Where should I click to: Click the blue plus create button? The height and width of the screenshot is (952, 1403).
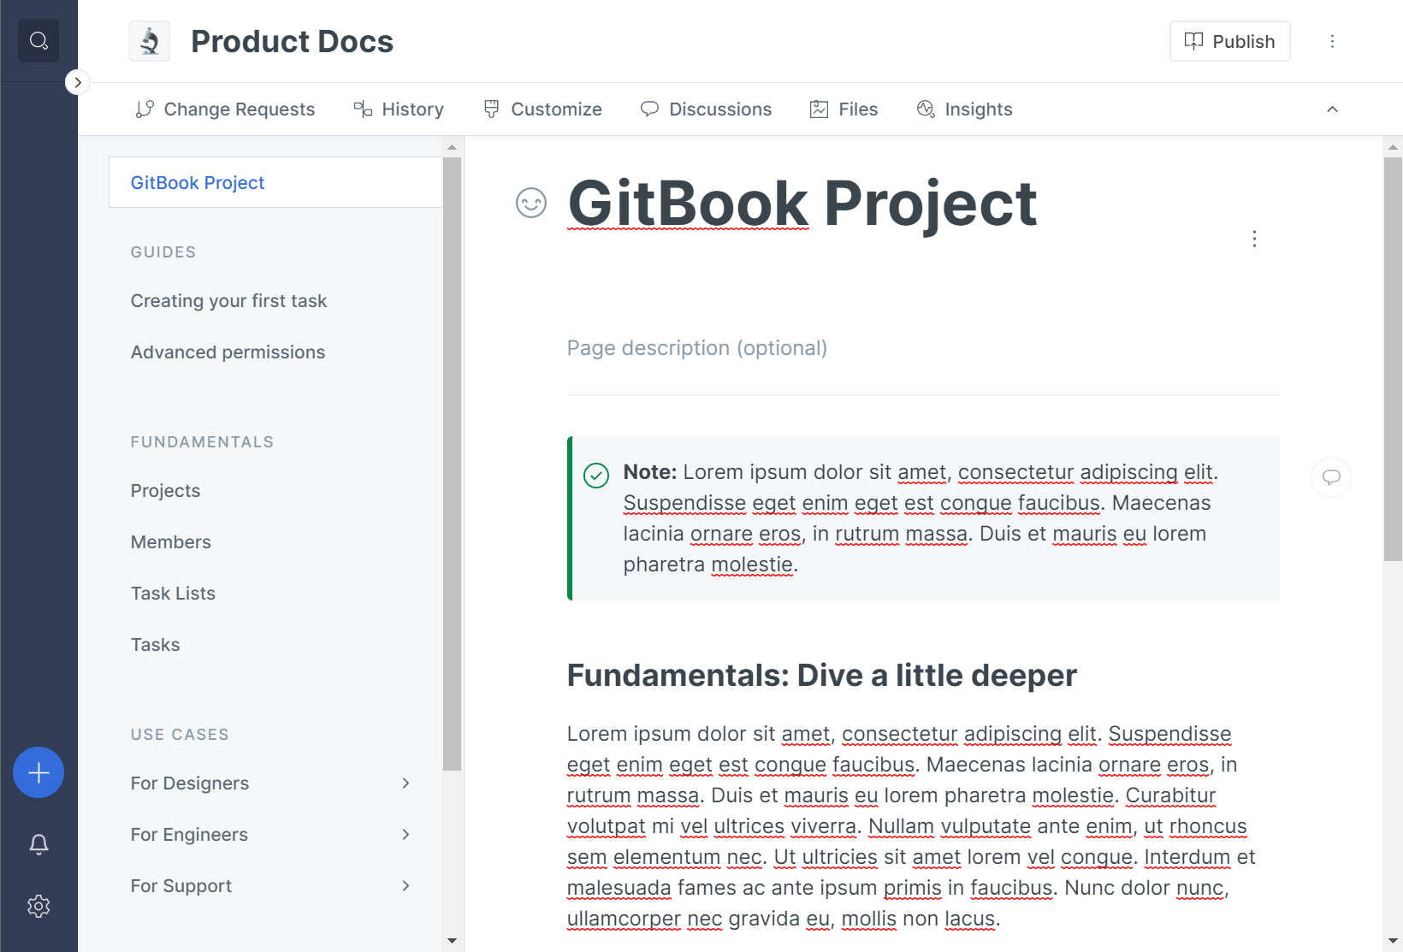(38, 773)
